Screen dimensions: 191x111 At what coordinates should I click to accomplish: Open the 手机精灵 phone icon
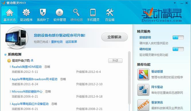(93, 13)
